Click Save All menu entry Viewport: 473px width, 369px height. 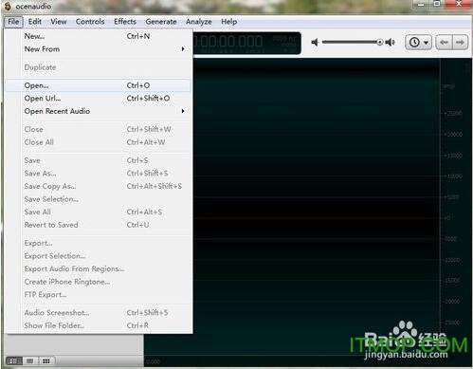point(98,212)
